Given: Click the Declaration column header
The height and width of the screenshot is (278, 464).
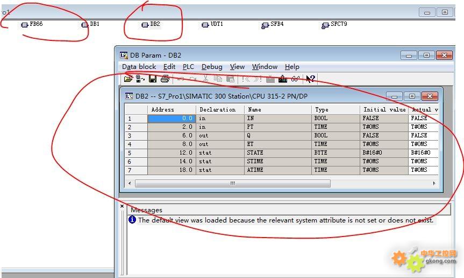Looking at the screenshot, I should [220, 110].
